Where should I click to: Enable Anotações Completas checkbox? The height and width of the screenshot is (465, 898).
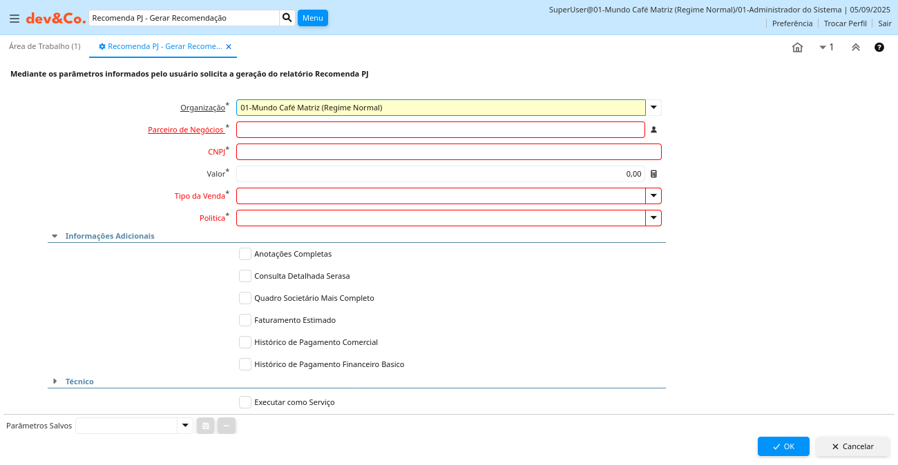(x=245, y=254)
